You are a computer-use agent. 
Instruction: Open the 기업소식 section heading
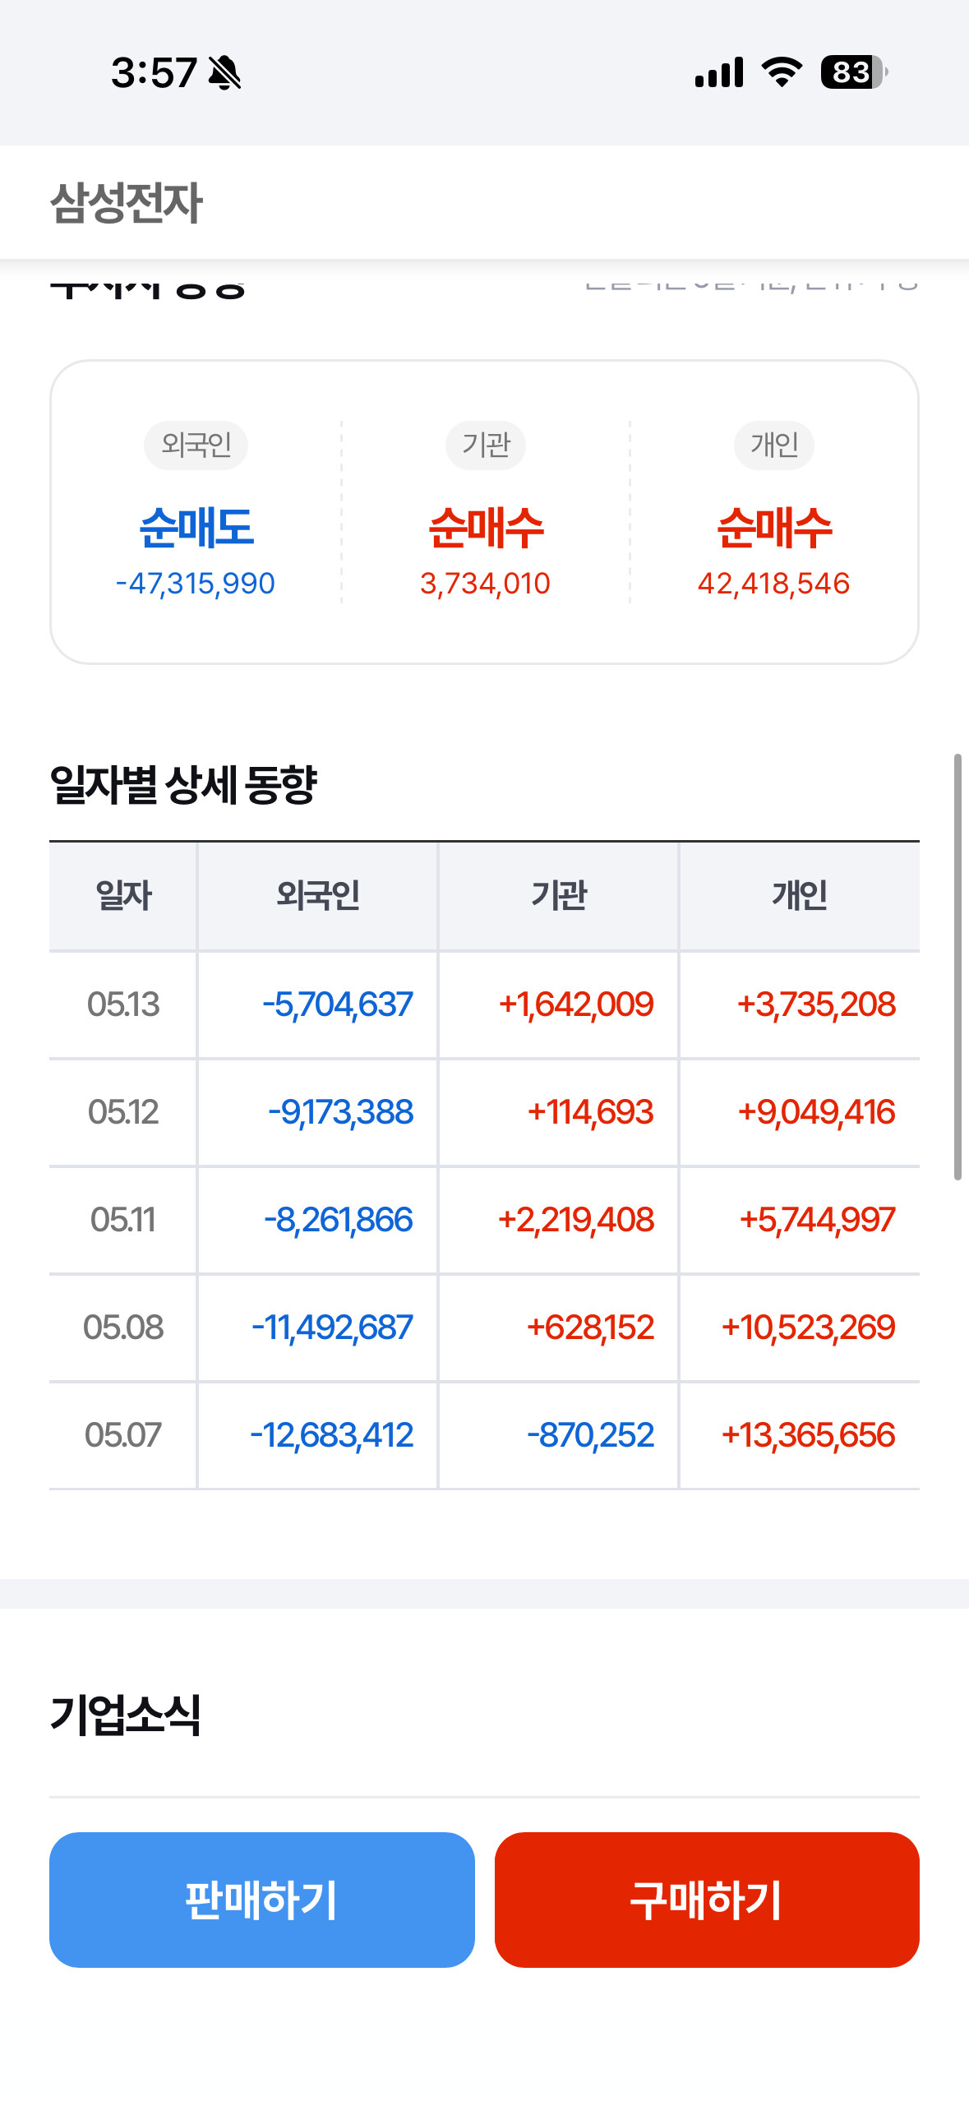126,1715
